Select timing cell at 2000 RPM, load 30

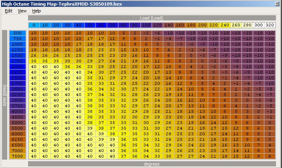pos(67,66)
